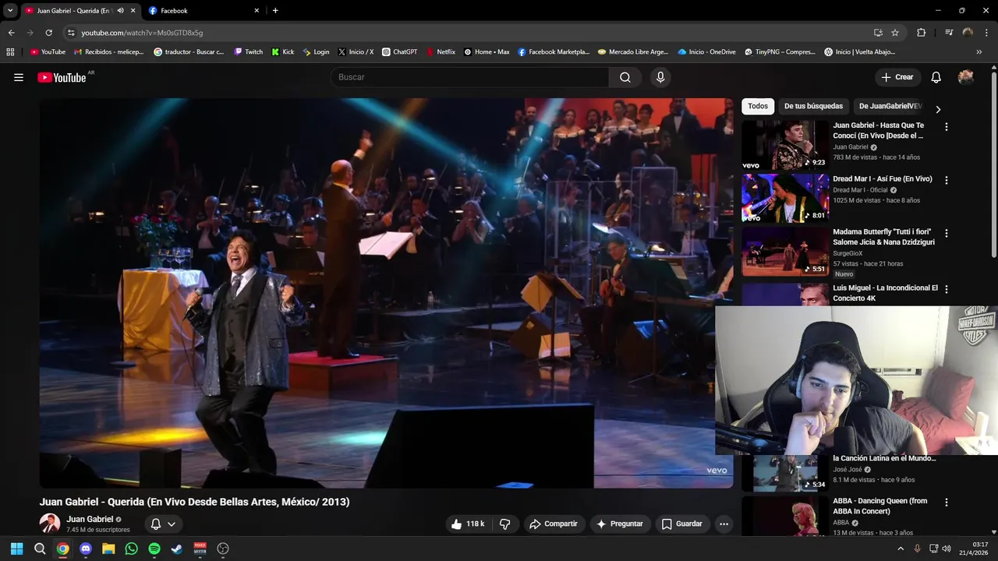This screenshot has height=561, width=998.
Task: Go back with Chrome's back arrow
Action: [x=11, y=33]
